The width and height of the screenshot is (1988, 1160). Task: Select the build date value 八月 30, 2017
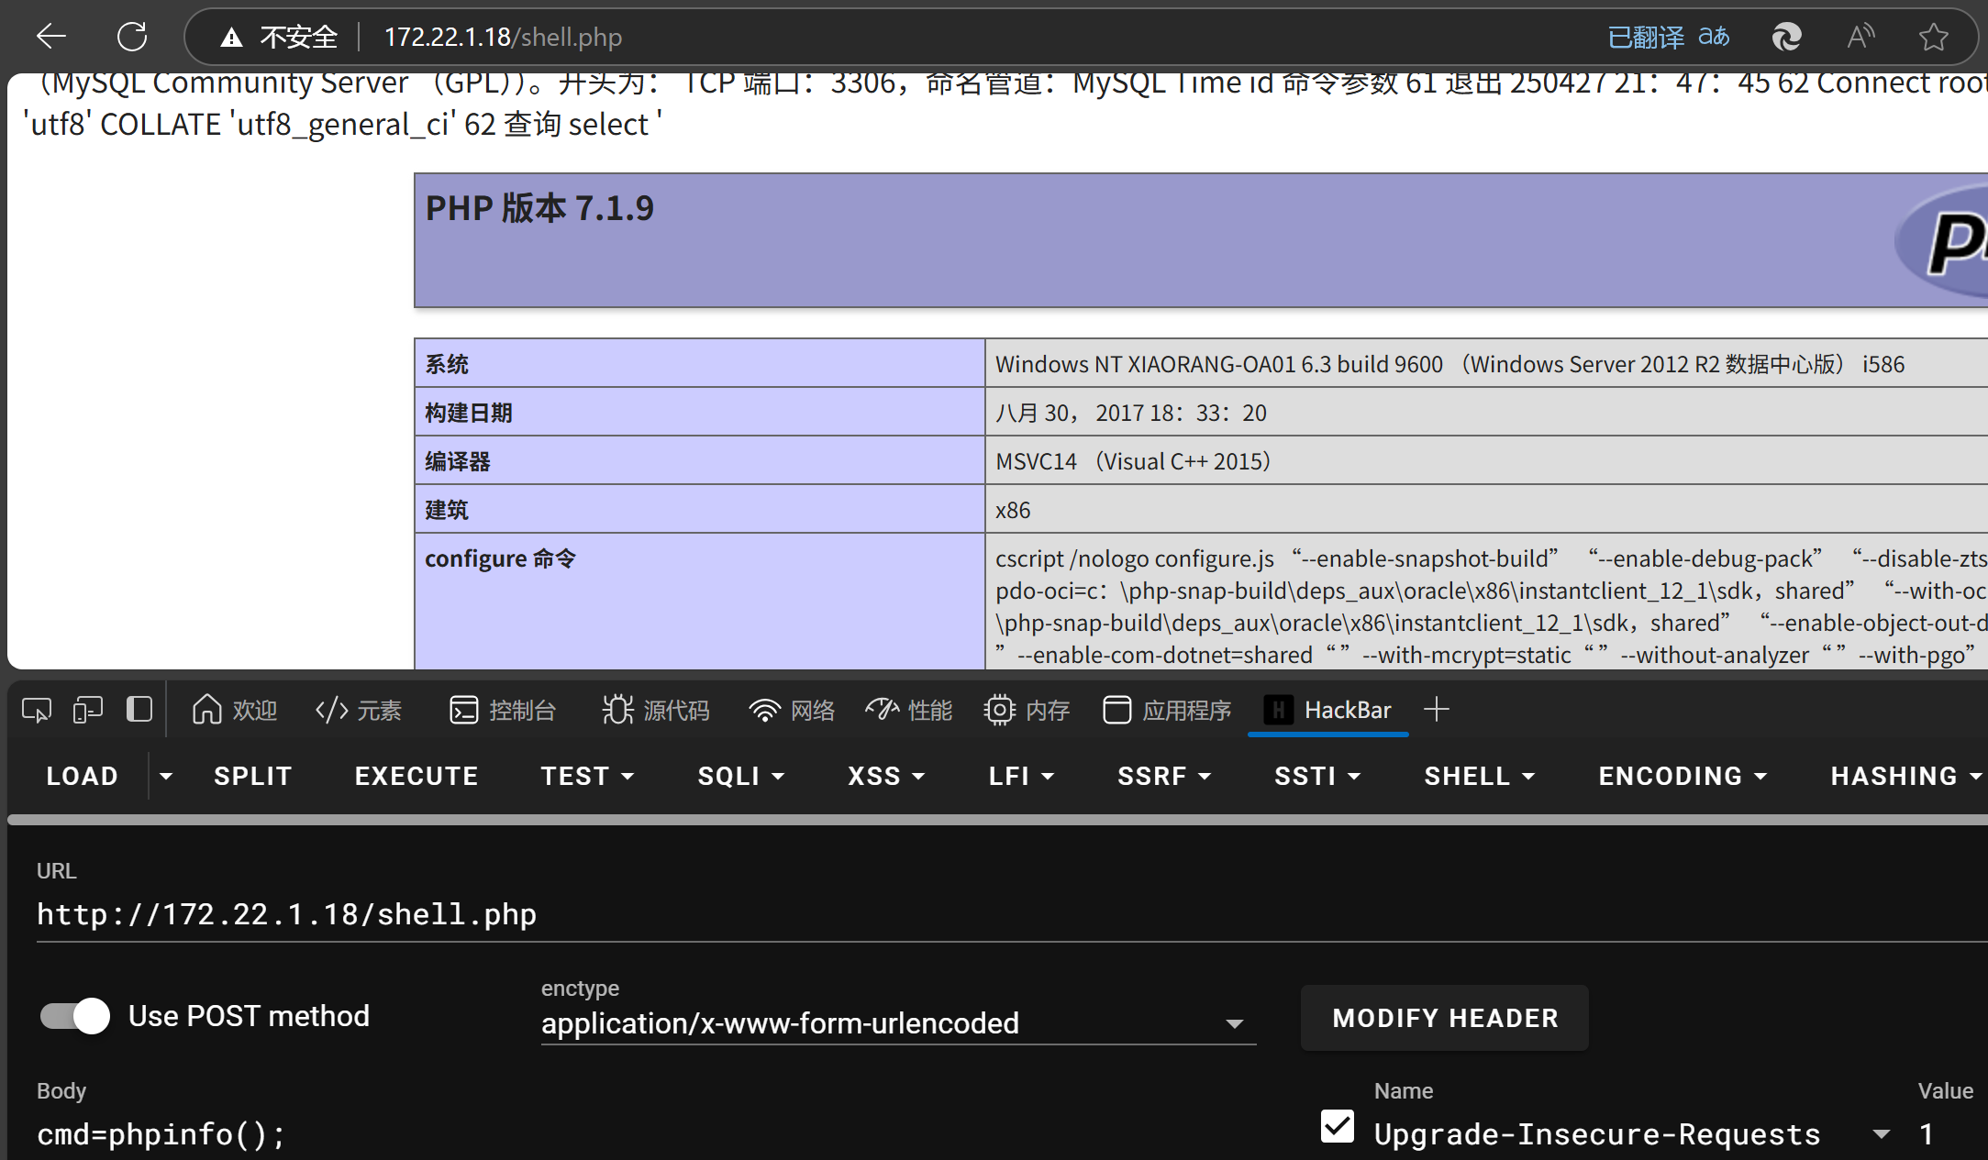coord(1131,413)
